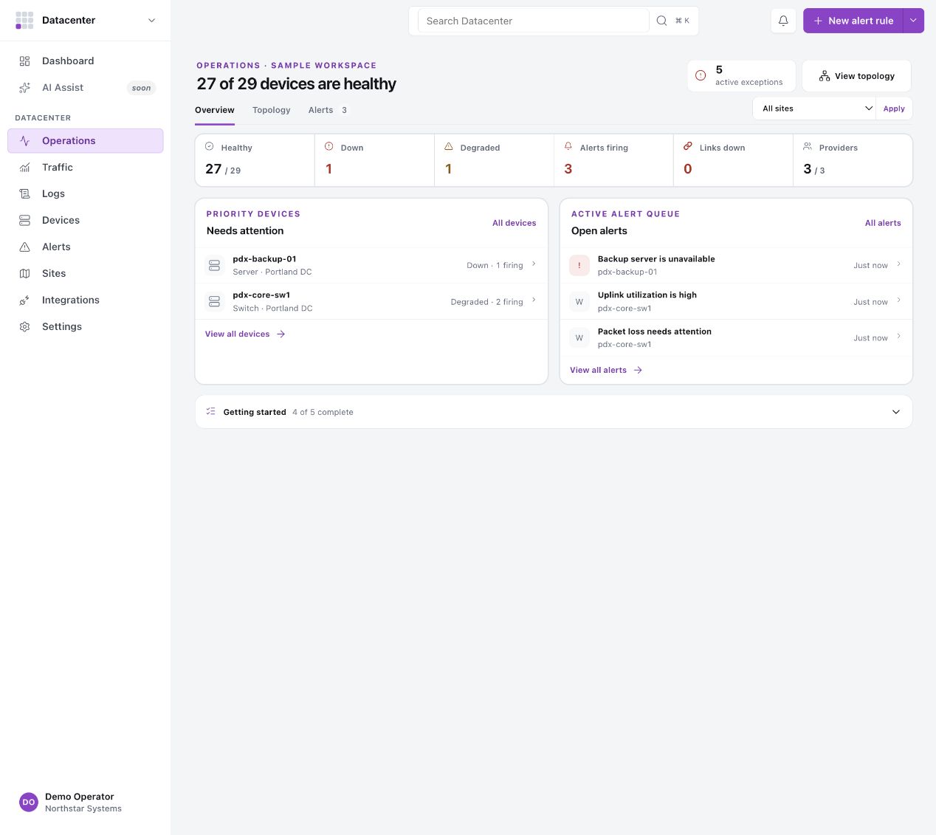This screenshot has height=835, width=936.
Task: Open Packet loss needs attention alert chevron
Action: tap(898, 336)
